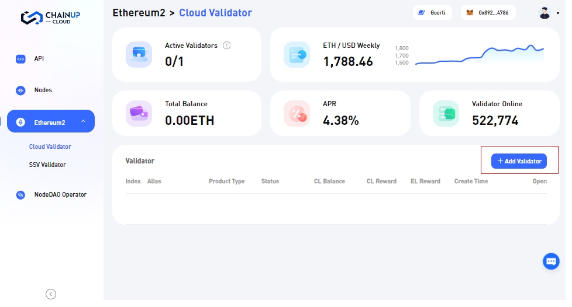Open SSV Validator in the sidebar

tap(47, 165)
